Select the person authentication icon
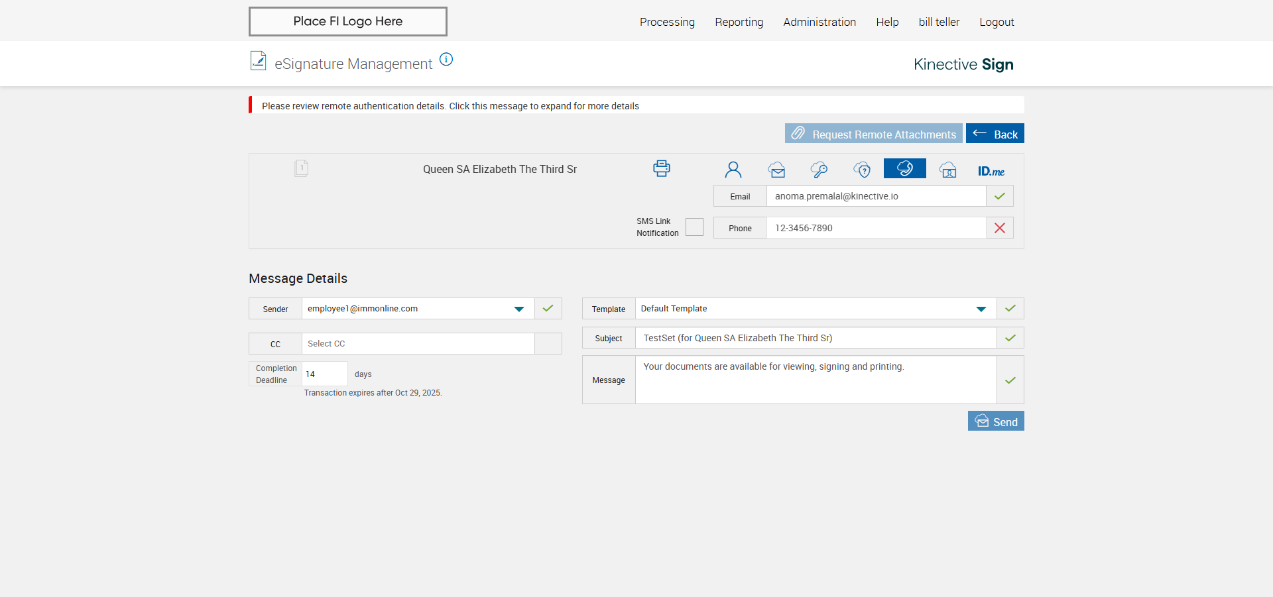 point(733,170)
